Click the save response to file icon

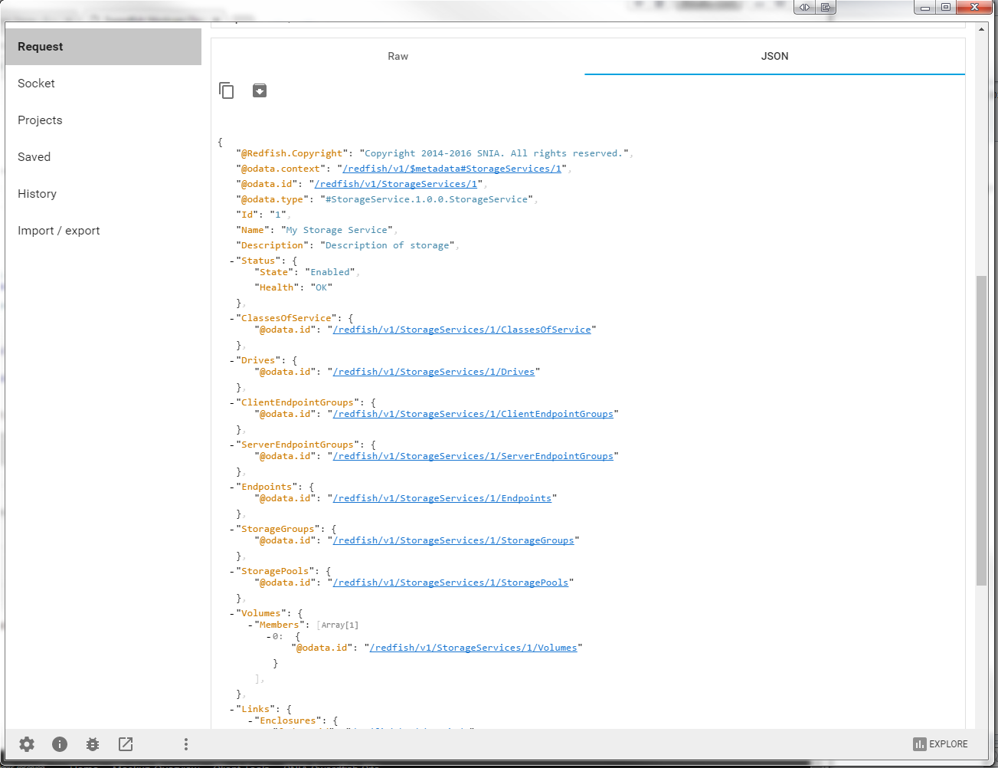tap(260, 90)
